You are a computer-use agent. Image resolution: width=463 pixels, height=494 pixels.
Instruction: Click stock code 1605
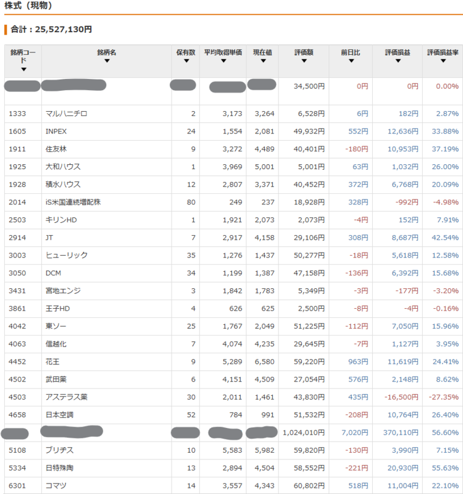[x=17, y=132]
